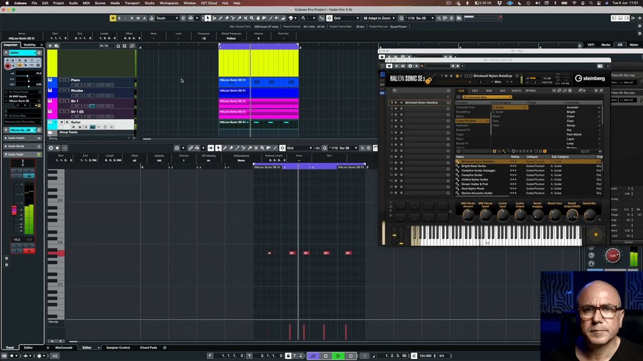
Task: Open the Sampler Control tab
Action: 118,348
